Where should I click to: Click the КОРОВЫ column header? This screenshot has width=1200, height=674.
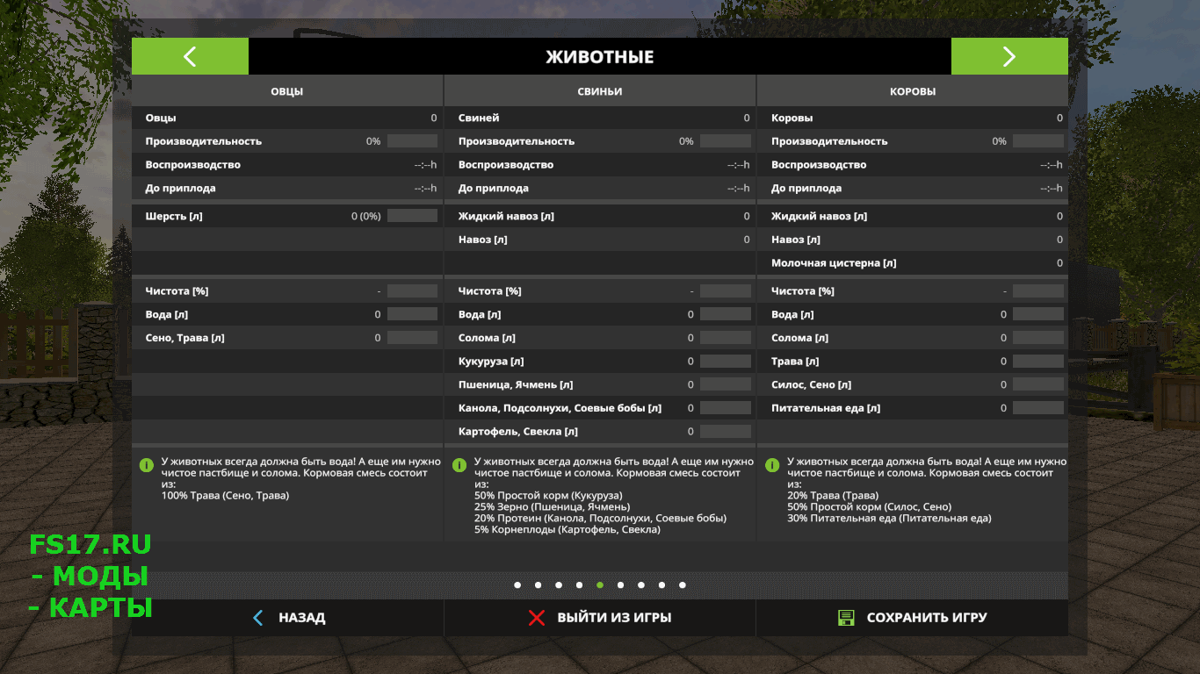(913, 91)
